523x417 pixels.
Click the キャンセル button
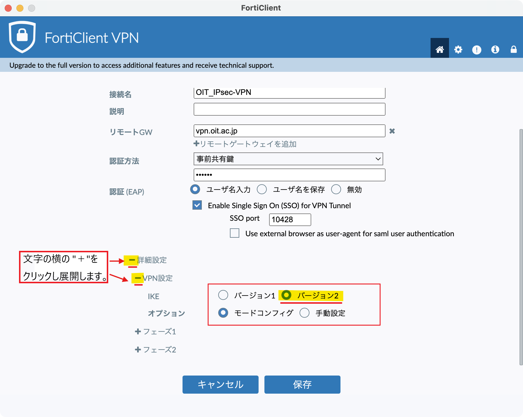coord(220,385)
